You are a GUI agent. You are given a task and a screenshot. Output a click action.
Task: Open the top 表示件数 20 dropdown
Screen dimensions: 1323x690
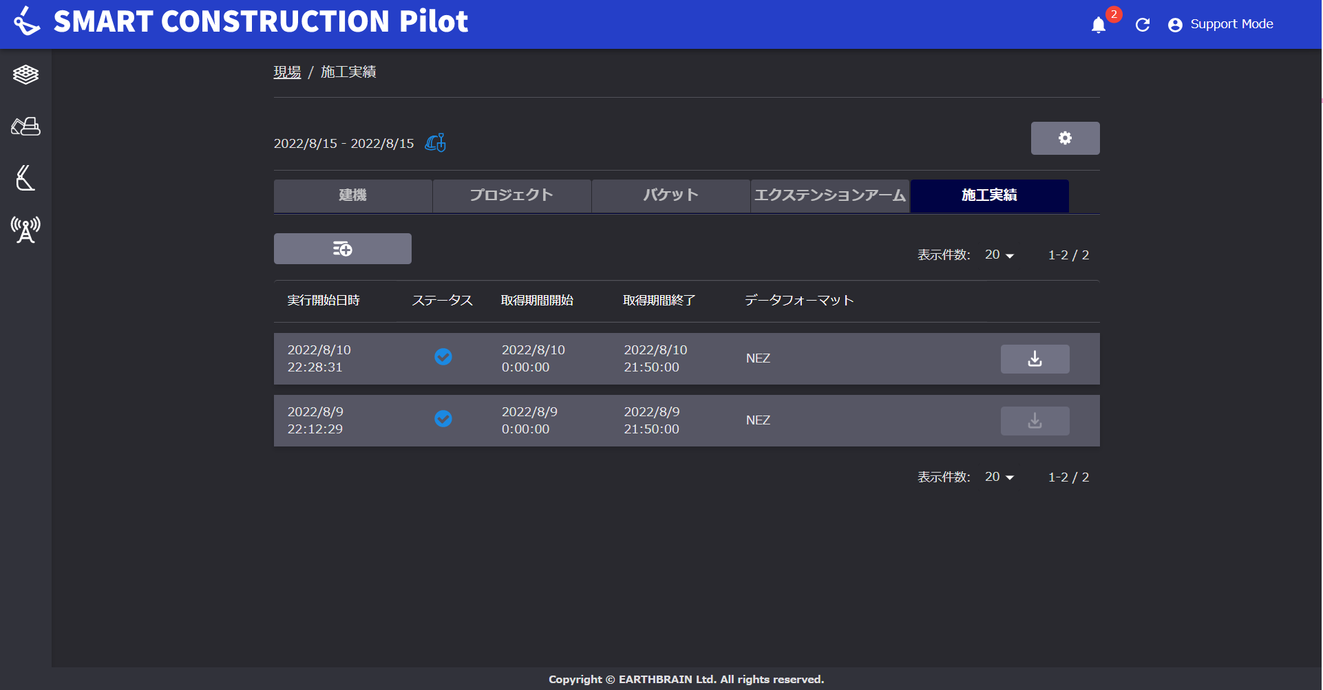pyautogui.click(x=999, y=255)
